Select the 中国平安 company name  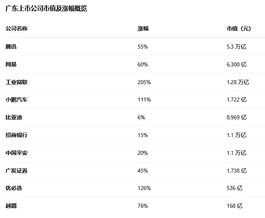tap(17, 153)
